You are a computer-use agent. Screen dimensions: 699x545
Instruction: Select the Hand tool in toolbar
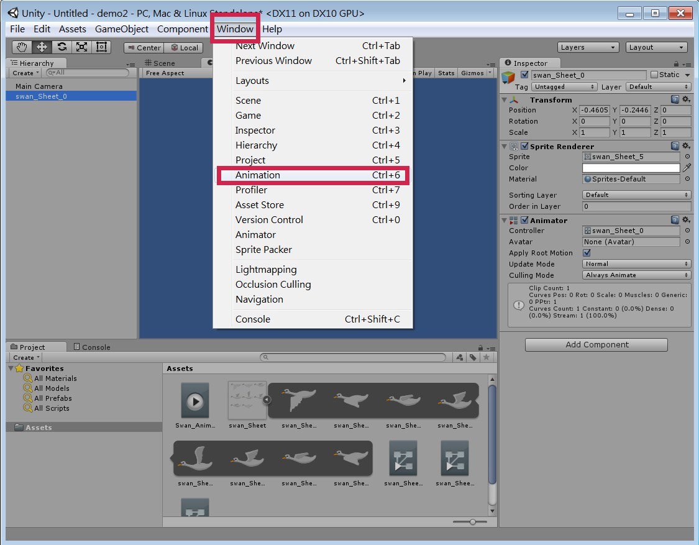pos(21,47)
